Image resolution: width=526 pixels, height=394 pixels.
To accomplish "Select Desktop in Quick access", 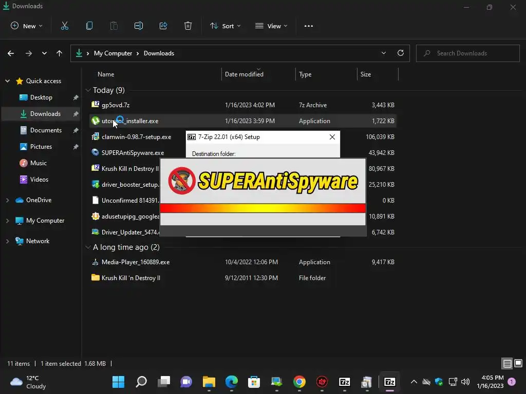I will (x=41, y=97).
